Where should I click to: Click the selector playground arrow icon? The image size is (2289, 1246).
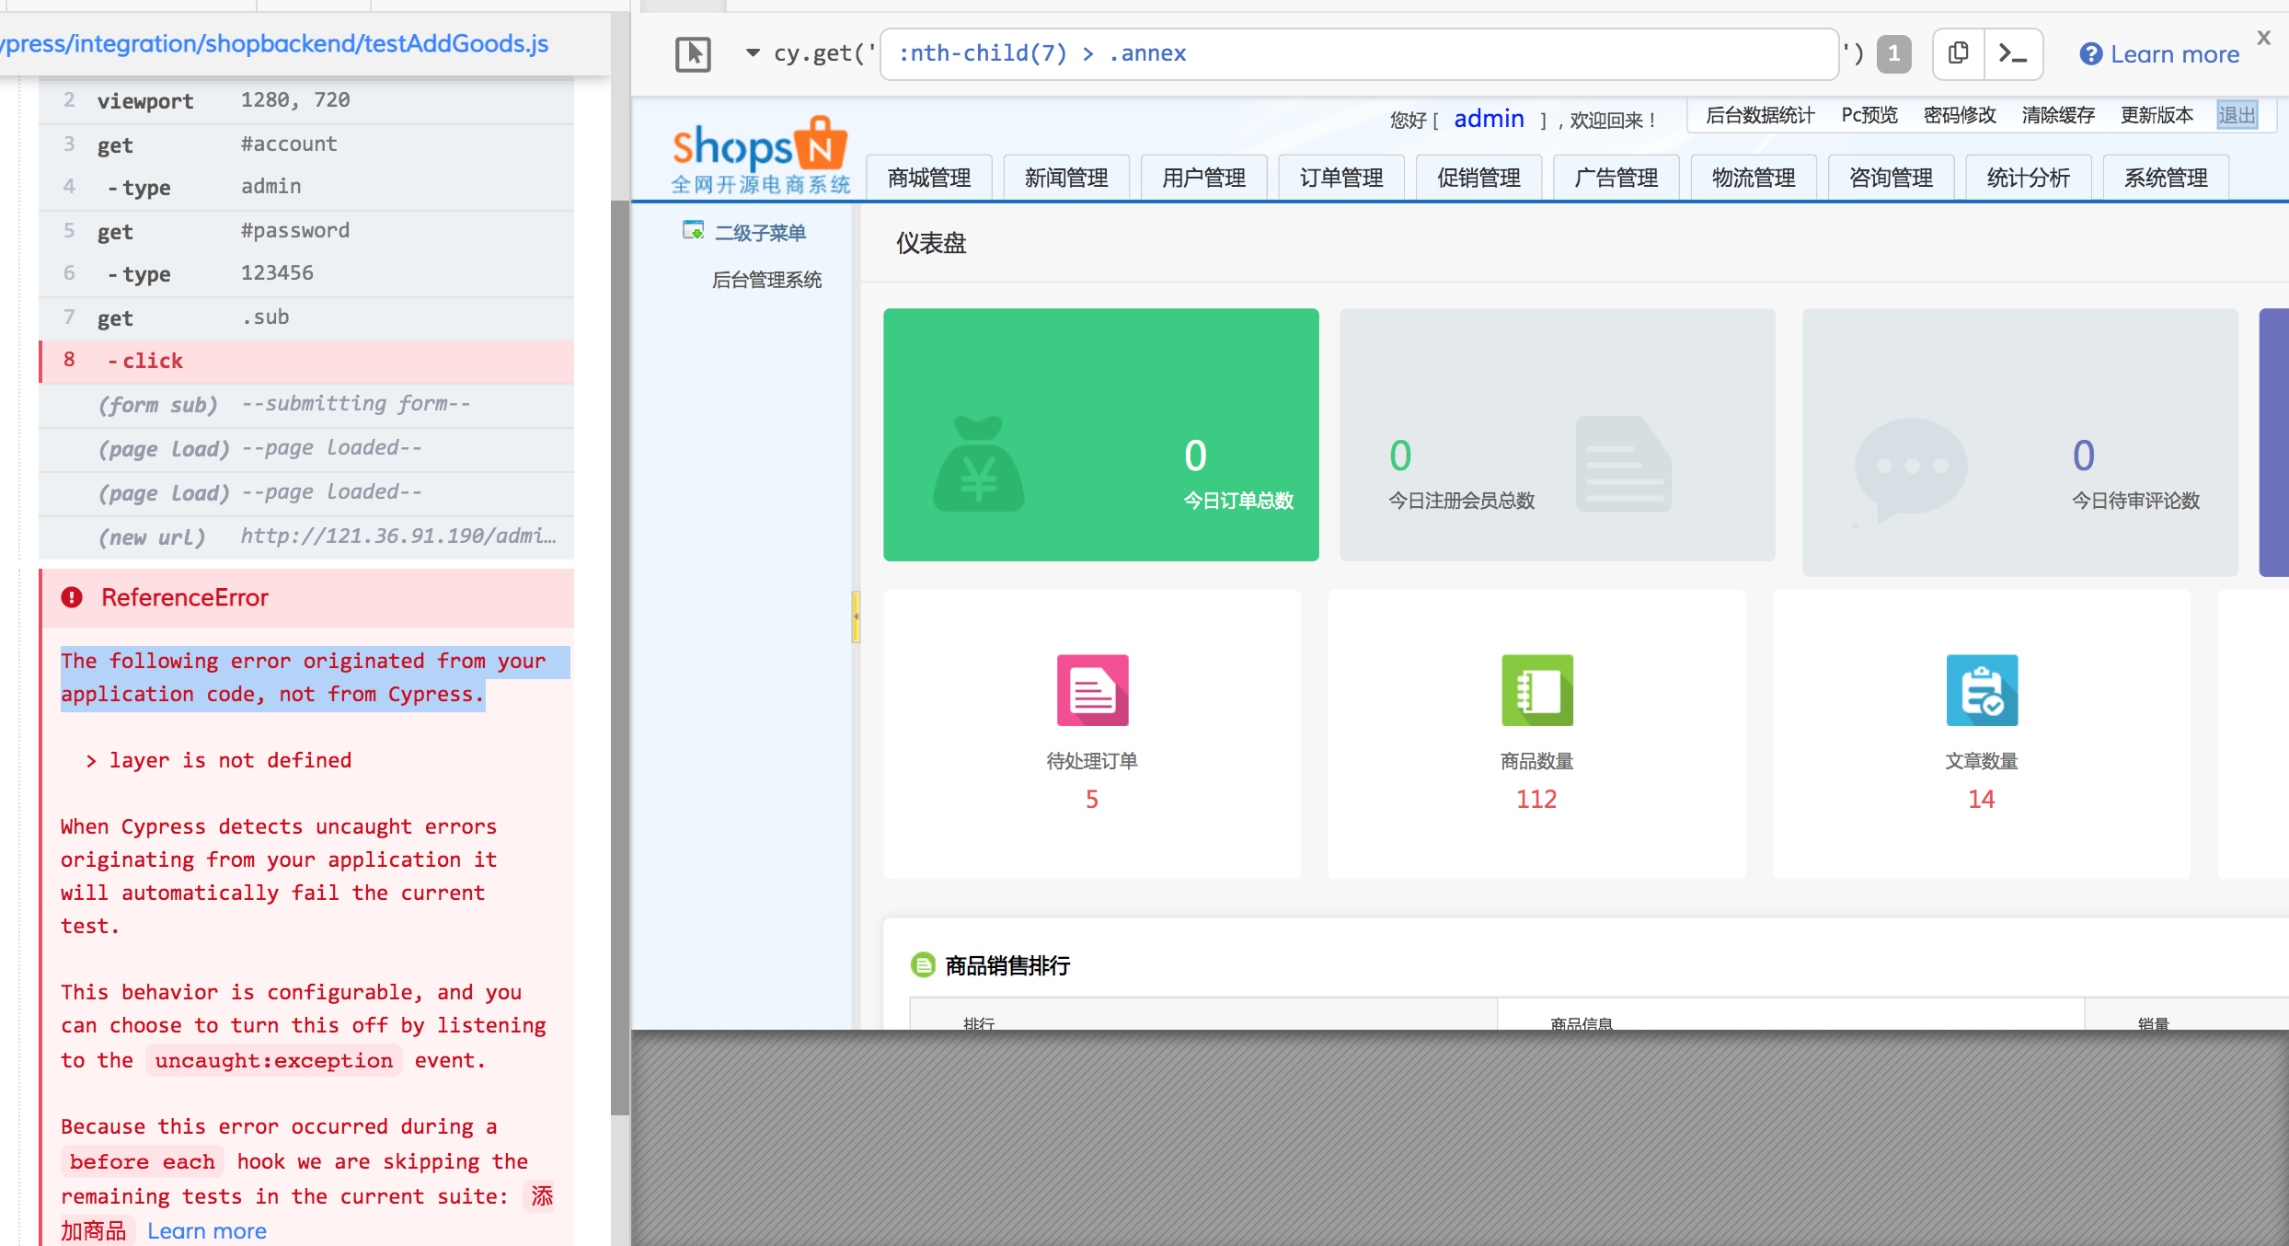(x=693, y=53)
